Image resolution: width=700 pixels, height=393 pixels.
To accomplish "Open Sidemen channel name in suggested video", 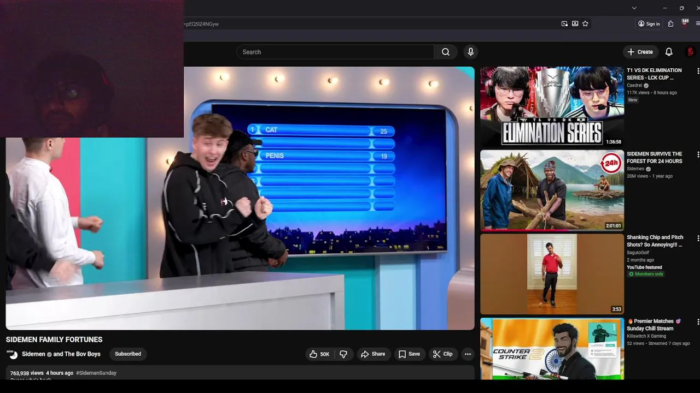I will [635, 169].
